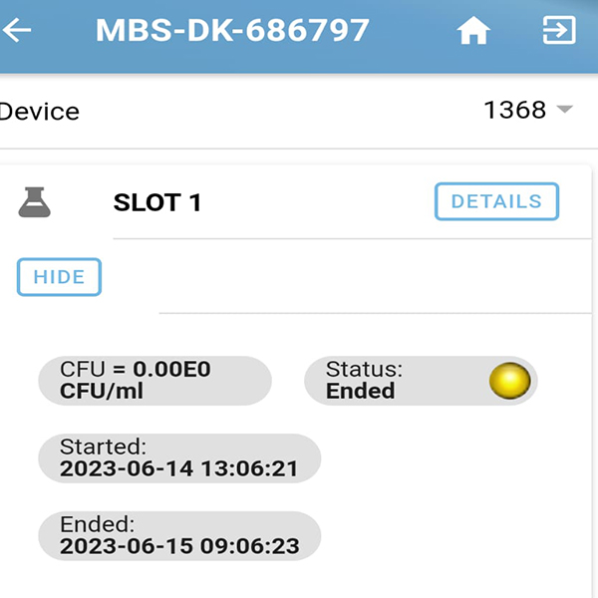Click the exit/logout icon
598x598 pixels.
[558, 31]
